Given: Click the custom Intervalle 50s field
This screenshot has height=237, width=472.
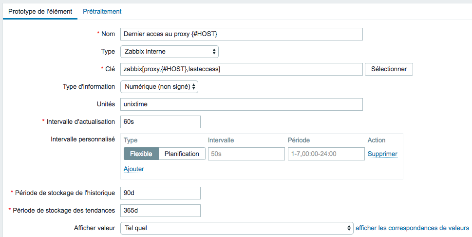Looking at the screenshot, I should [x=246, y=154].
